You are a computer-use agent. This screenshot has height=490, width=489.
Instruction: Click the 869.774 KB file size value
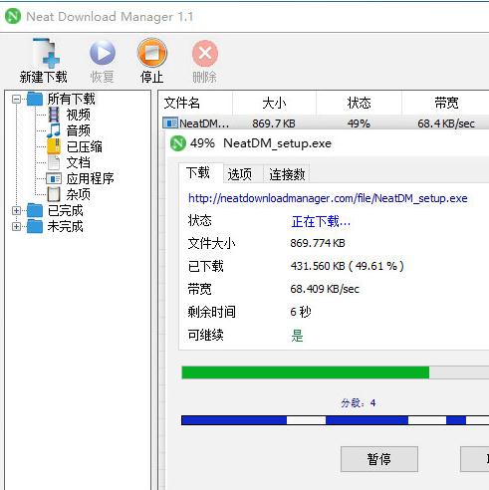318,243
